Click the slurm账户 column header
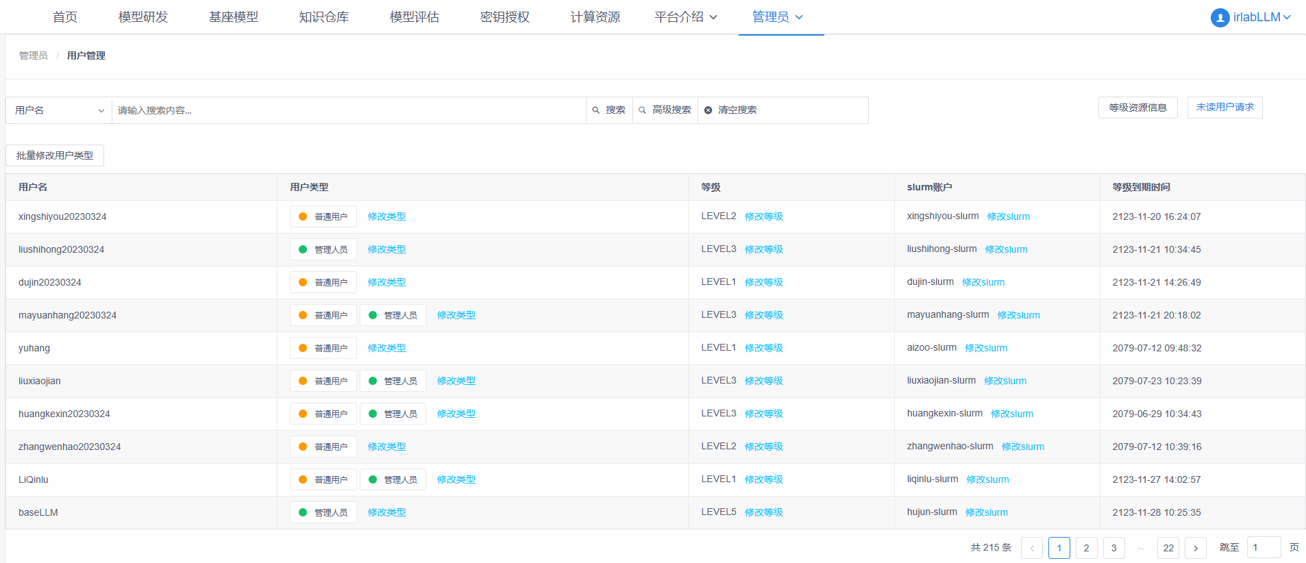This screenshot has height=563, width=1306. pos(929,187)
